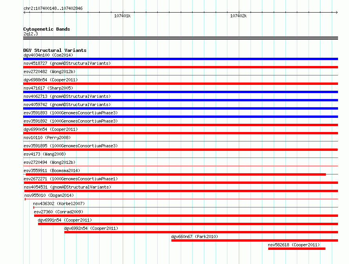349x264 pixels.
Task: Click the red bar under esv3591892
Action: (180, 125)
